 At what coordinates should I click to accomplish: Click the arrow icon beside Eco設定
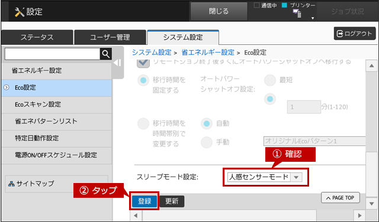pos(7,87)
